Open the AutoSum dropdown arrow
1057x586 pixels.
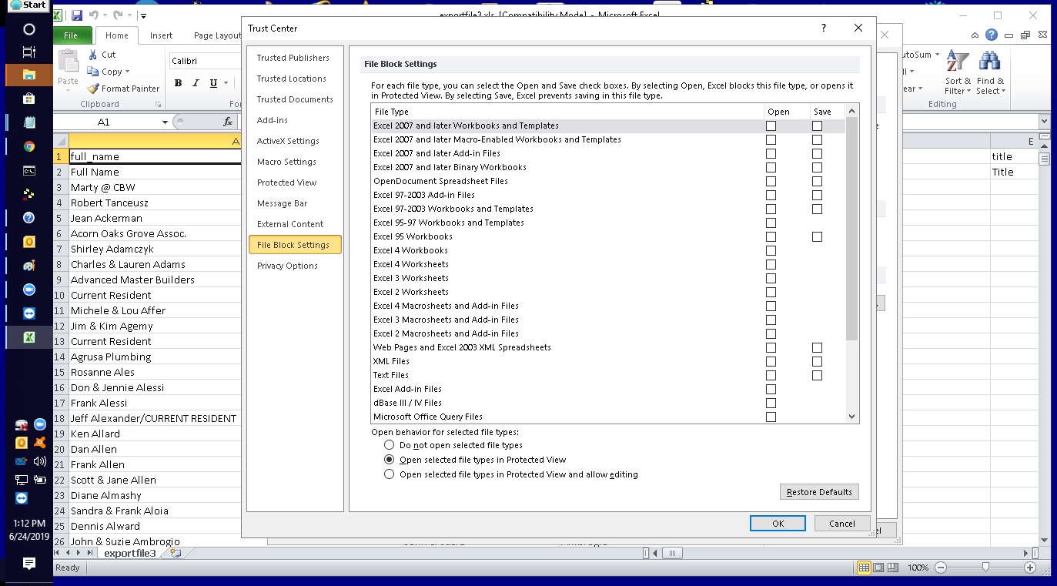936,55
